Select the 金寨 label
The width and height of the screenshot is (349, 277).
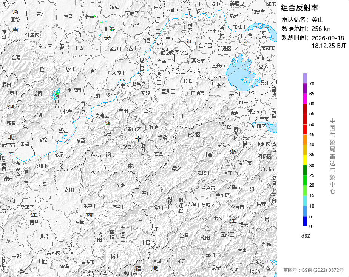point(16,58)
